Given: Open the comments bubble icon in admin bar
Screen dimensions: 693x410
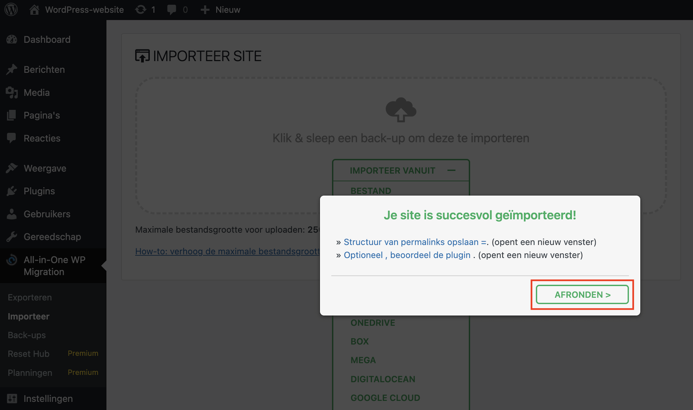Looking at the screenshot, I should click(172, 10).
